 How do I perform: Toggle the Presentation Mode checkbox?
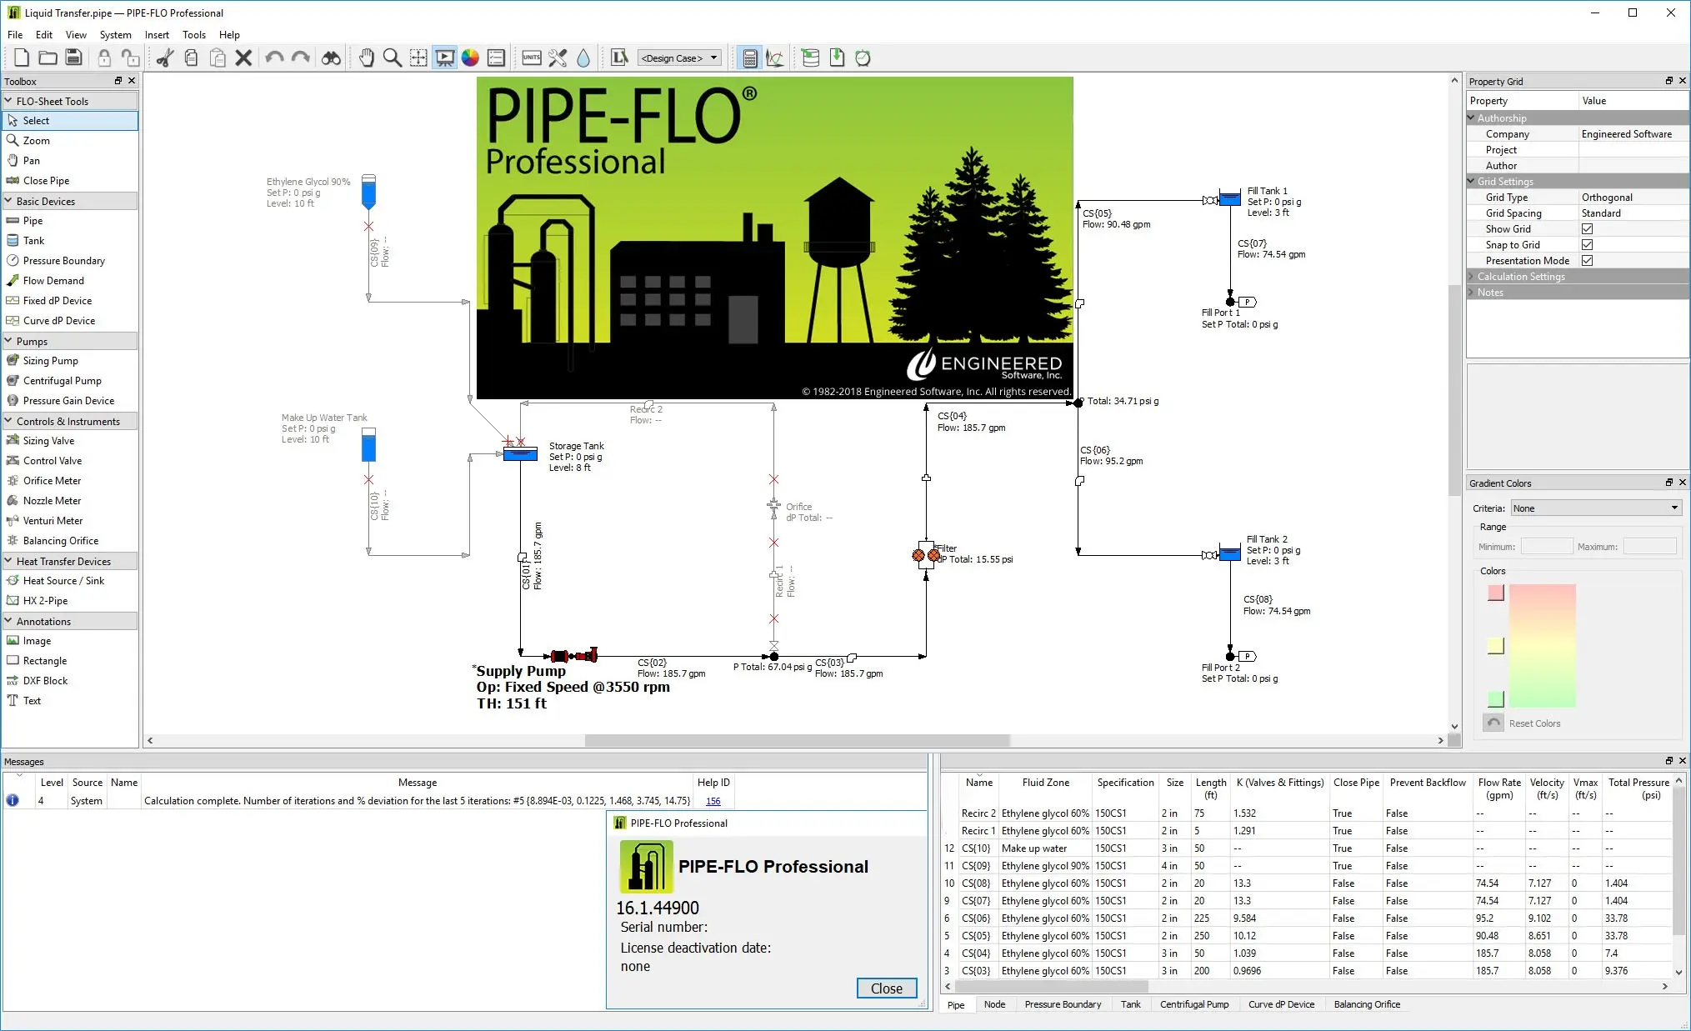point(1587,261)
